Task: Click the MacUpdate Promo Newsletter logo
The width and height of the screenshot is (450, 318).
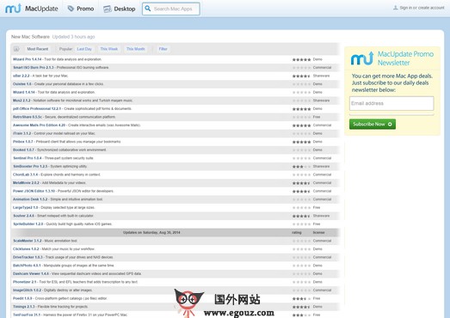Action: pyautogui.click(x=362, y=58)
